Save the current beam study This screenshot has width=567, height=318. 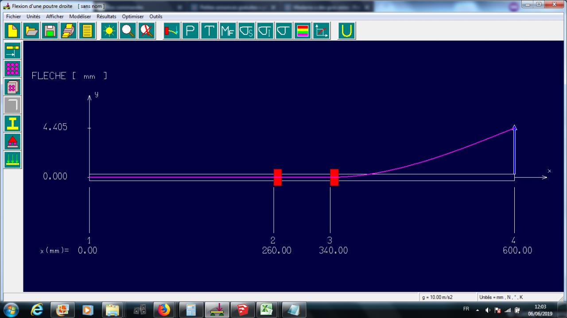[50, 31]
